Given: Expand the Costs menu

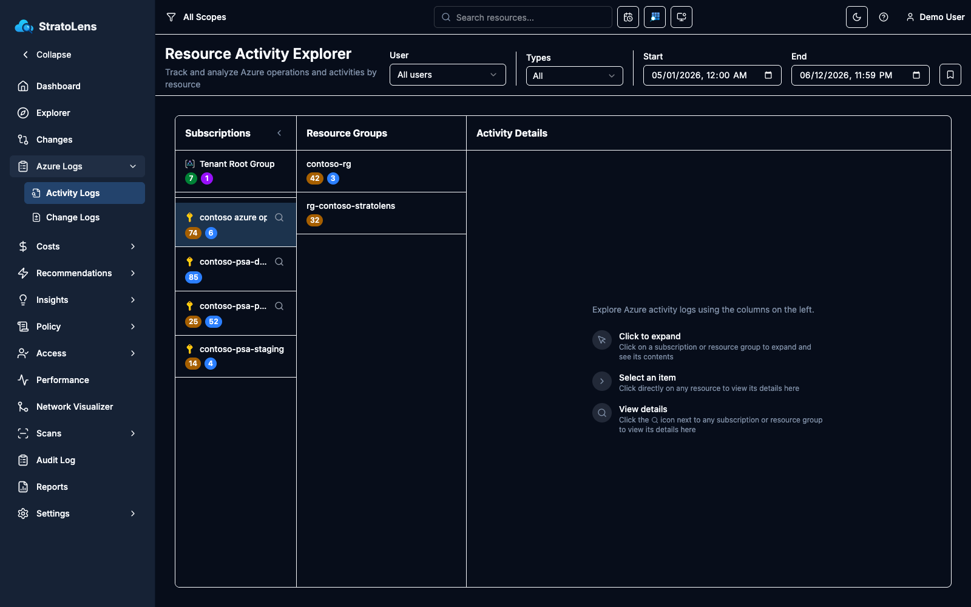Looking at the screenshot, I should click(77, 246).
